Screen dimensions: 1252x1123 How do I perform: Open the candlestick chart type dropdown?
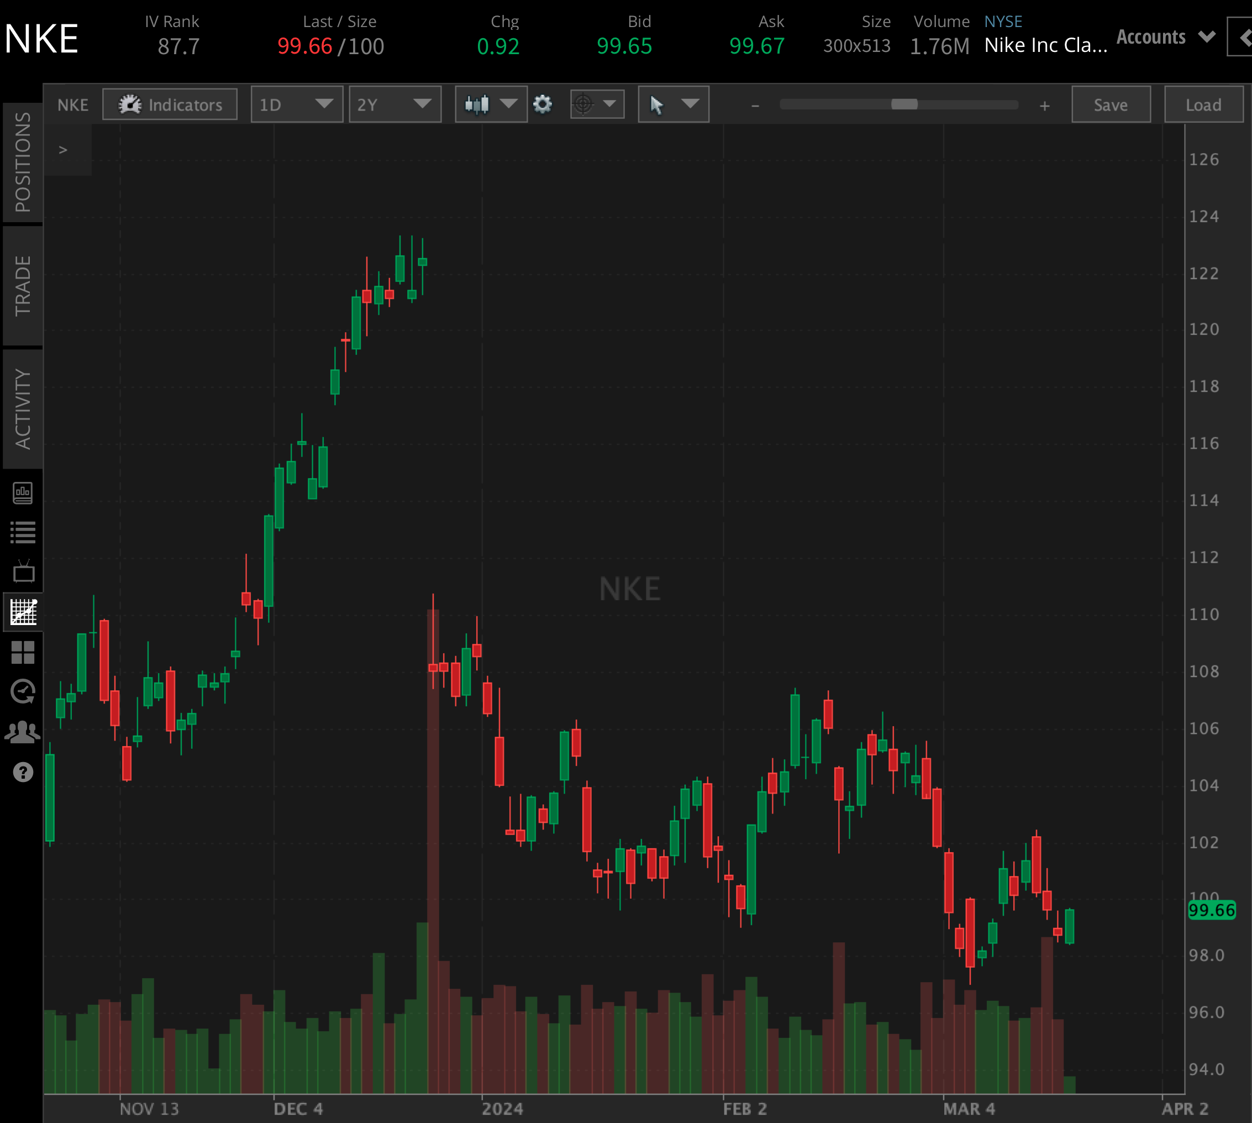click(x=491, y=104)
